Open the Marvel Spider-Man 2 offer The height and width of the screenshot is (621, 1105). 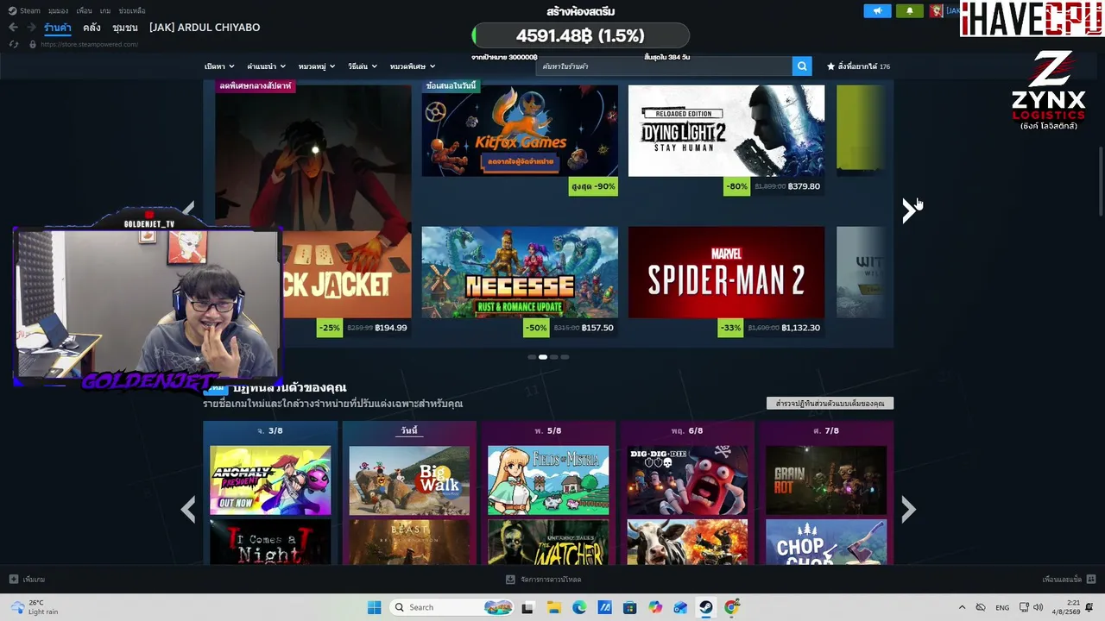coord(726,273)
